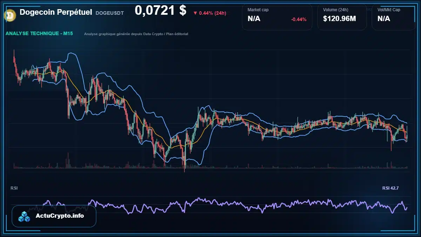Click the red down-triangle change indicator

(195, 13)
